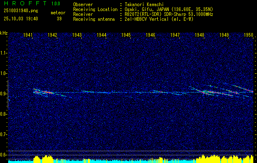Click time marker 1949
Screen dimensions: 257x163
click(224, 35)
